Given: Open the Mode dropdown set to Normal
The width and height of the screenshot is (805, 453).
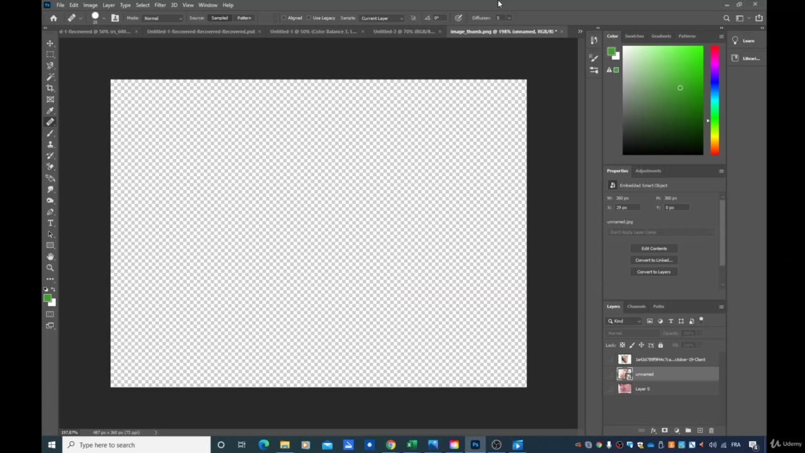Looking at the screenshot, I should pos(163,18).
